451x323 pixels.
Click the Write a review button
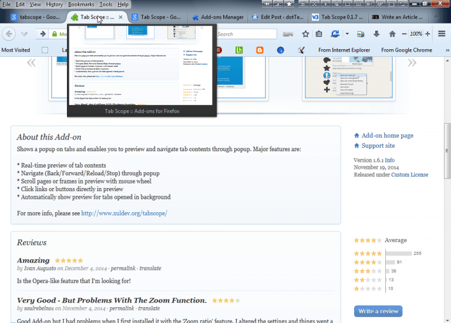tap(378, 311)
